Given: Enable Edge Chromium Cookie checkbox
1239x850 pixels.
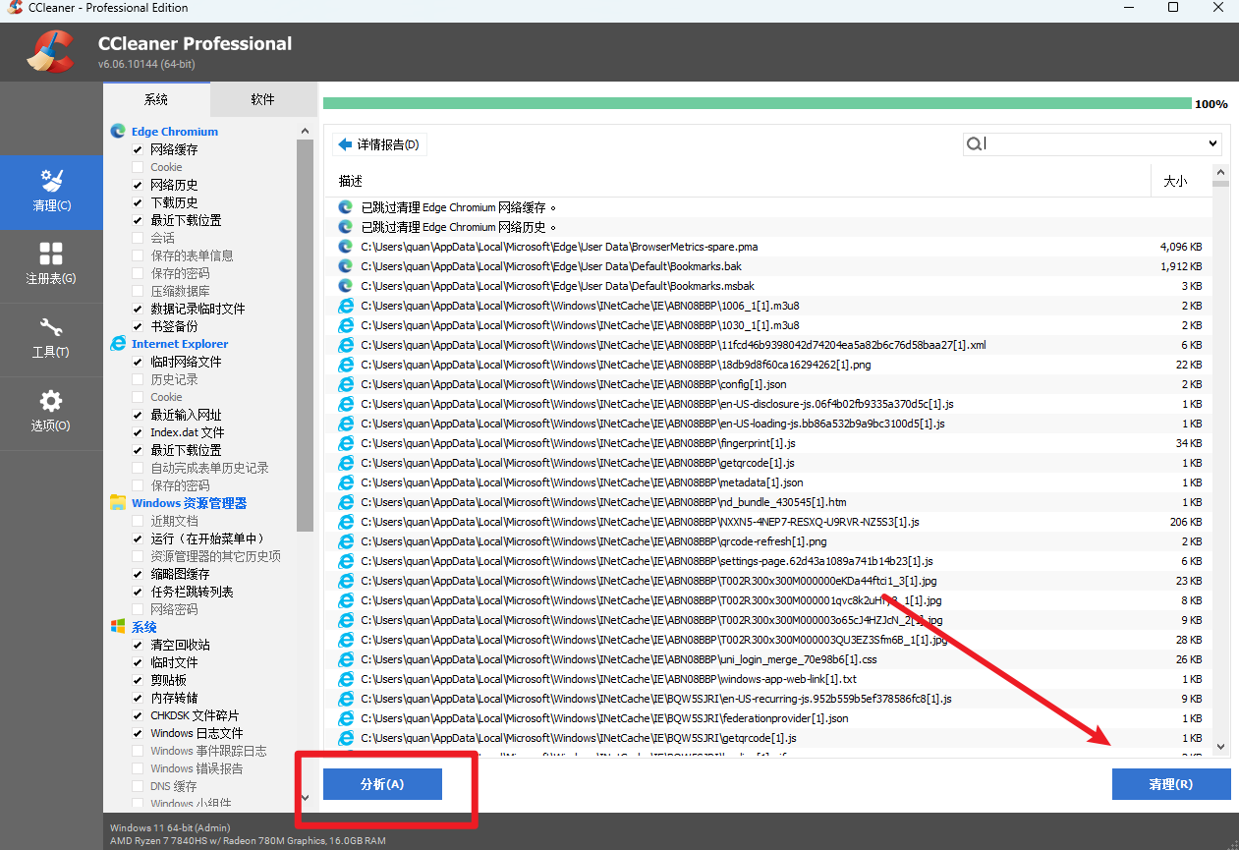Looking at the screenshot, I should click(x=138, y=167).
